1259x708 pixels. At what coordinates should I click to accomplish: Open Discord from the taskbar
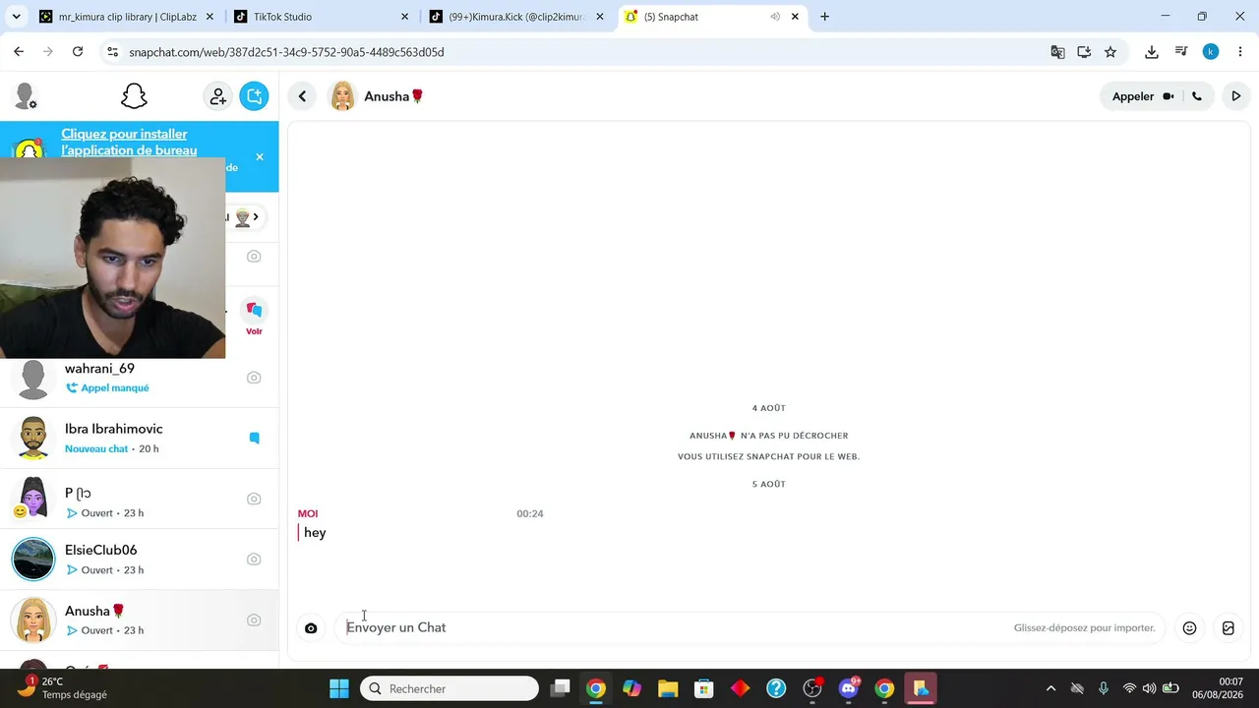click(849, 688)
